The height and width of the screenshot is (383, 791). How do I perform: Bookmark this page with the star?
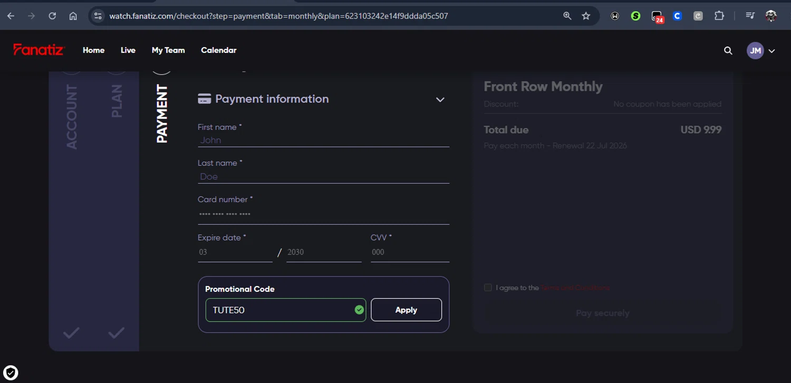click(x=586, y=16)
